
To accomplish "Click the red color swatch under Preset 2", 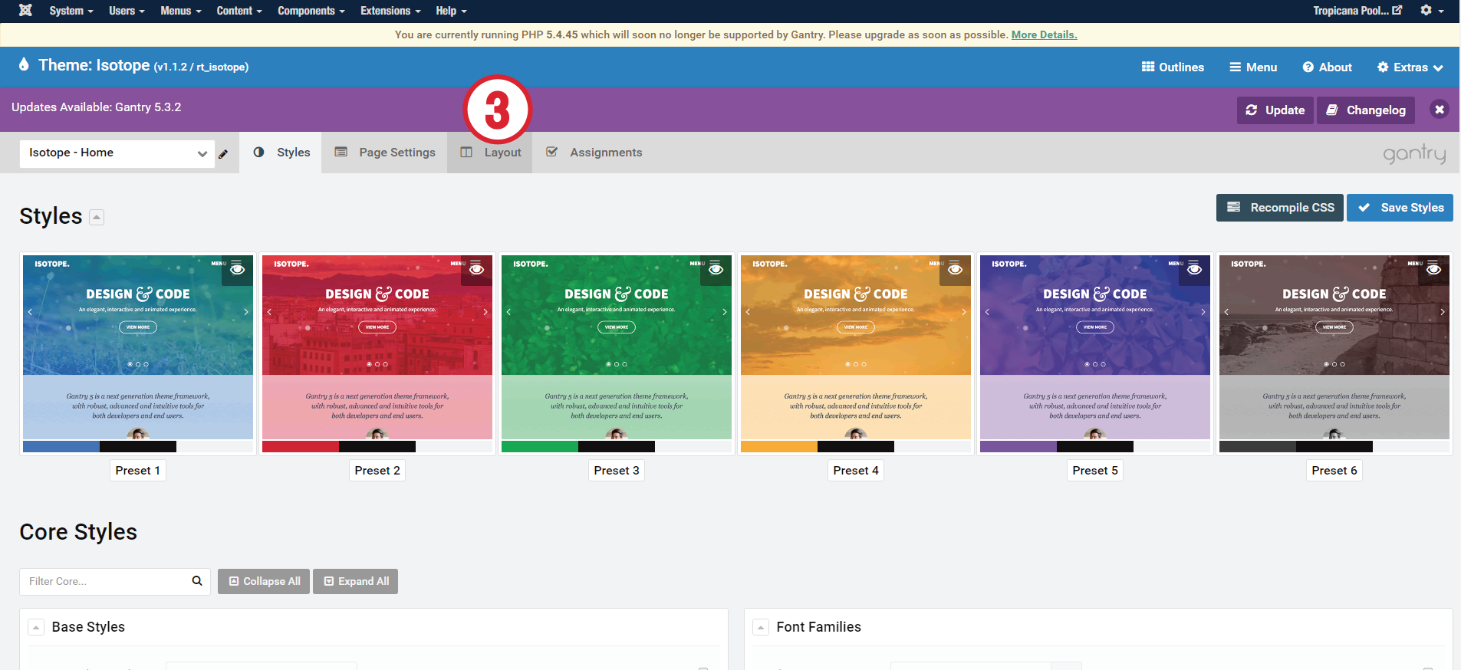I will pyautogui.click(x=301, y=446).
